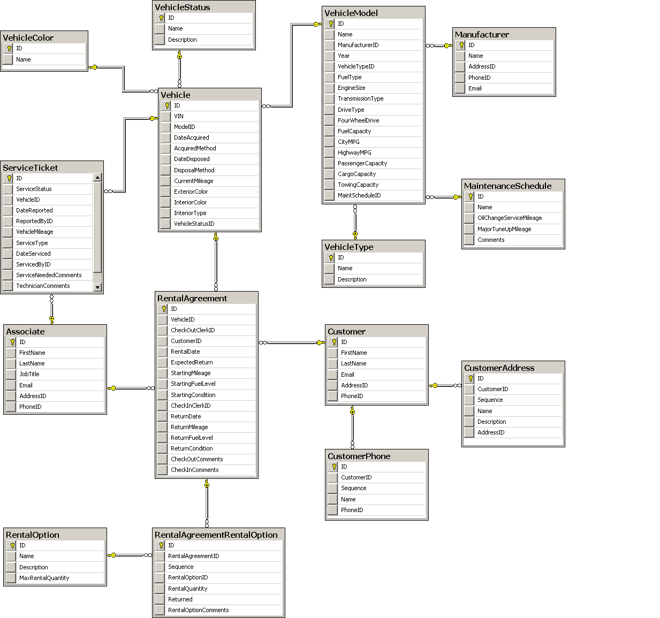Click the row selector for Name in VehicleType
The width and height of the screenshot is (660, 618).
[x=329, y=268]
